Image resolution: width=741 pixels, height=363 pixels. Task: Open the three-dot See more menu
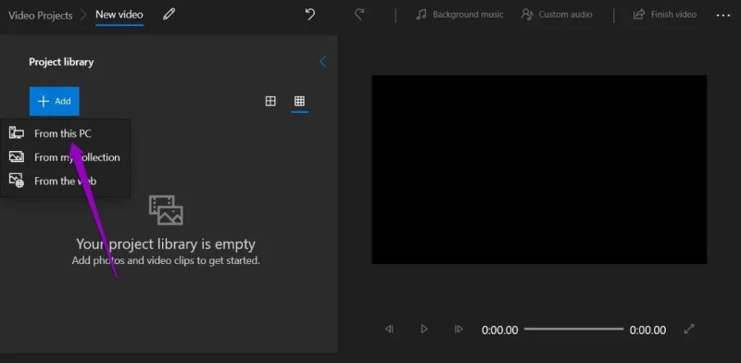tap(723, 16)
